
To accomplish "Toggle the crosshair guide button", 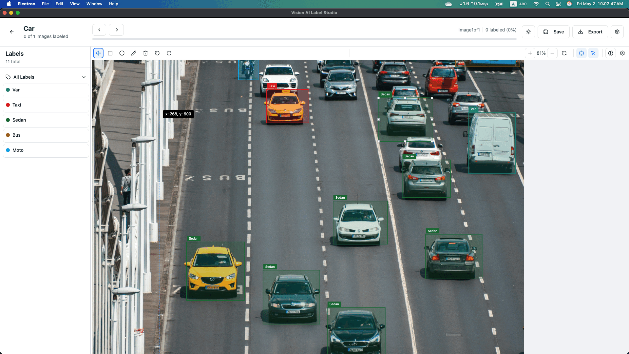I will [581, 53].
